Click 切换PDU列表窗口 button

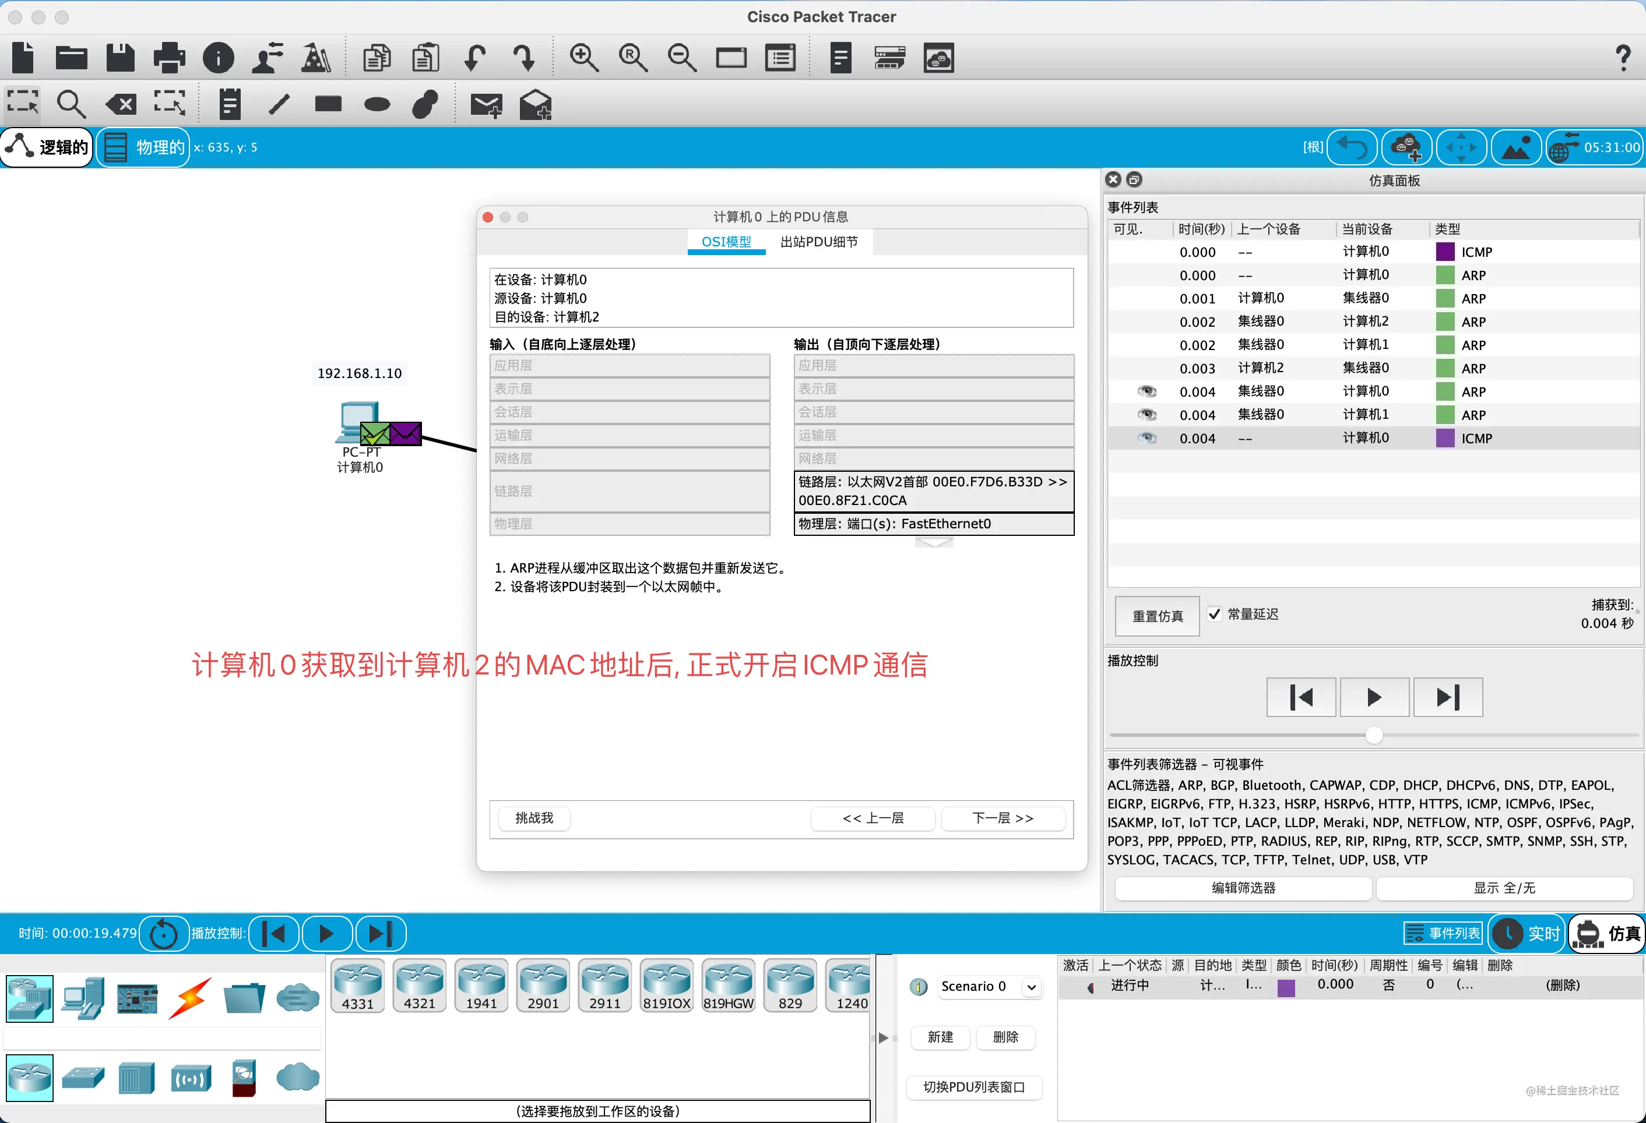click(974, 1087)
